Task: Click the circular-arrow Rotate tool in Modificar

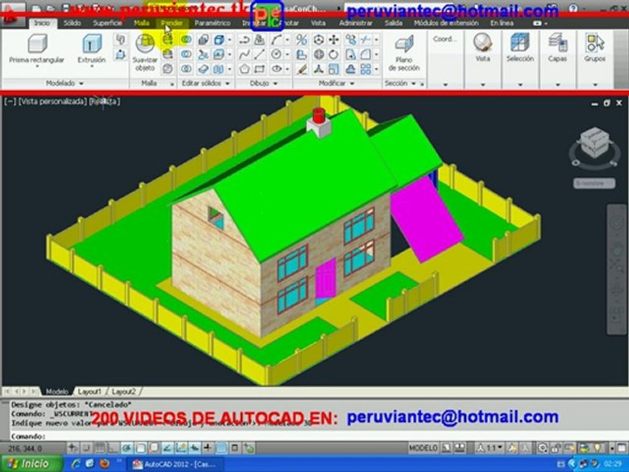Action: click(334, 54)
